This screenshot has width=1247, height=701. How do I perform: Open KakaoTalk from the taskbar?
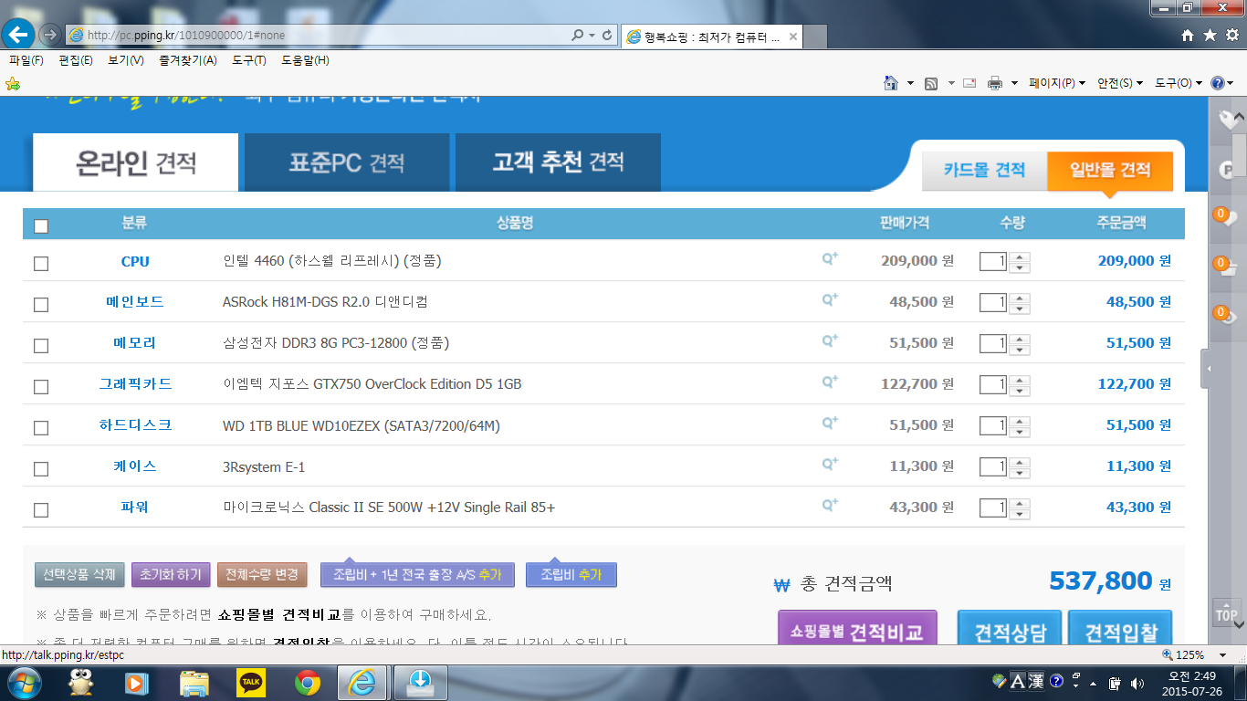coord(251,682)
